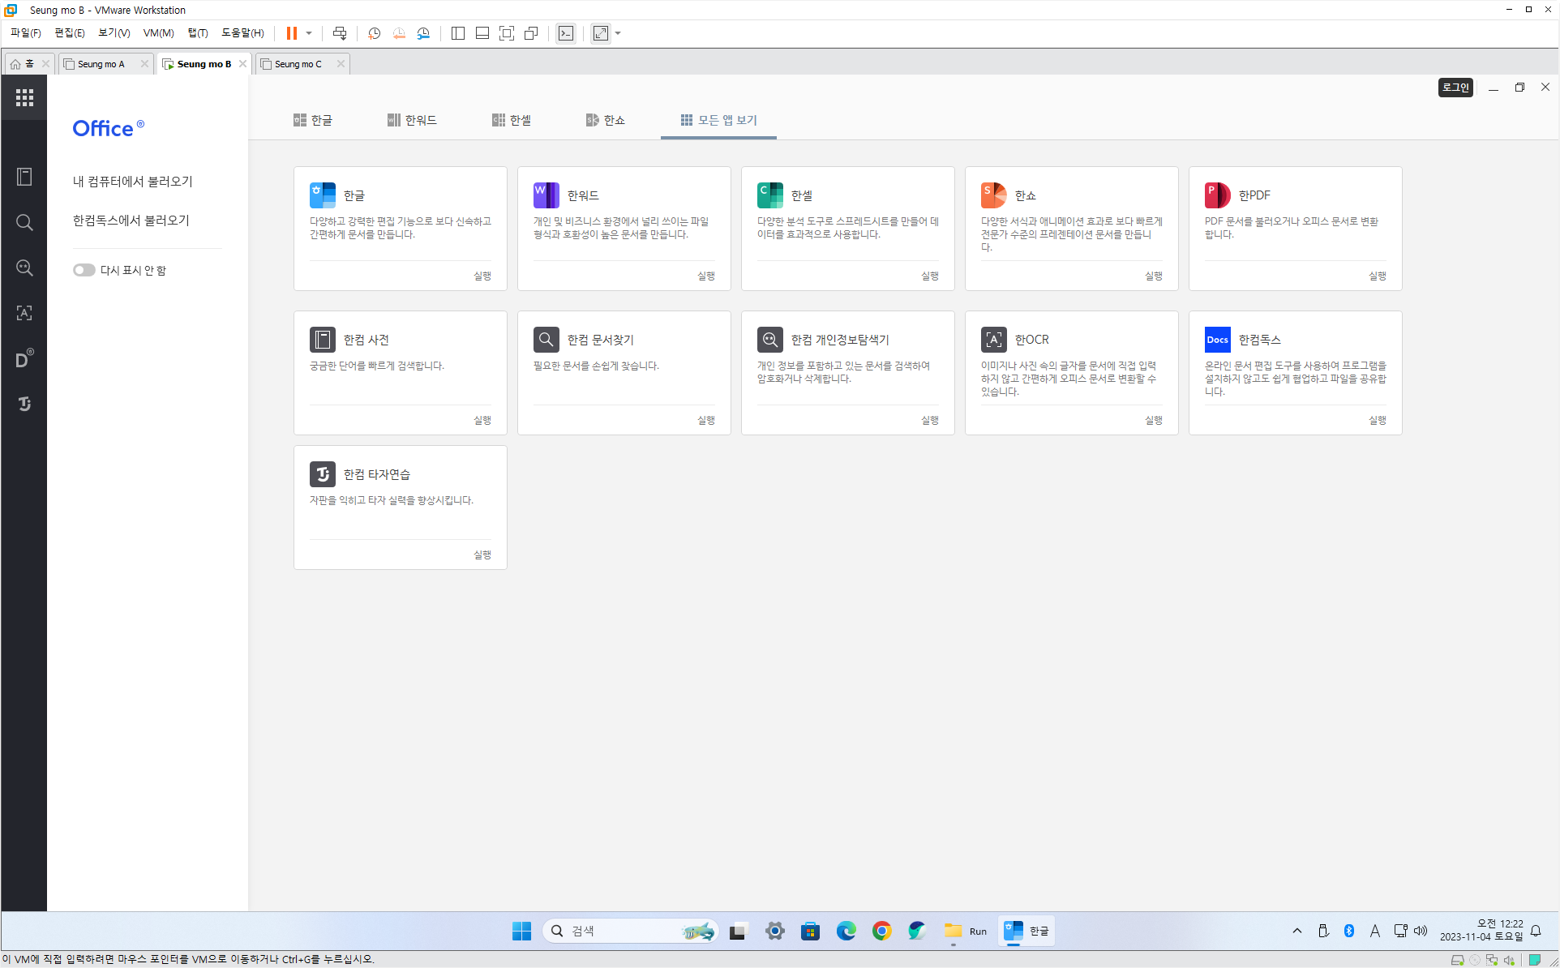Click the 로그인 button
The image size is (1560, 968).
tap(1455, 88)
